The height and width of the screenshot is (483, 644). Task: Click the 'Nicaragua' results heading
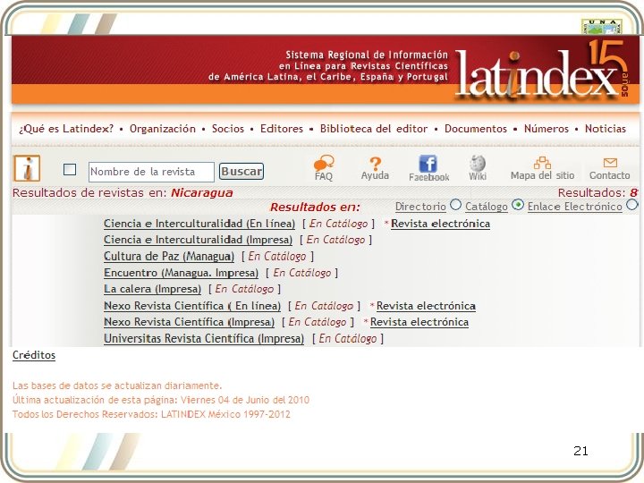coord(201,192)
